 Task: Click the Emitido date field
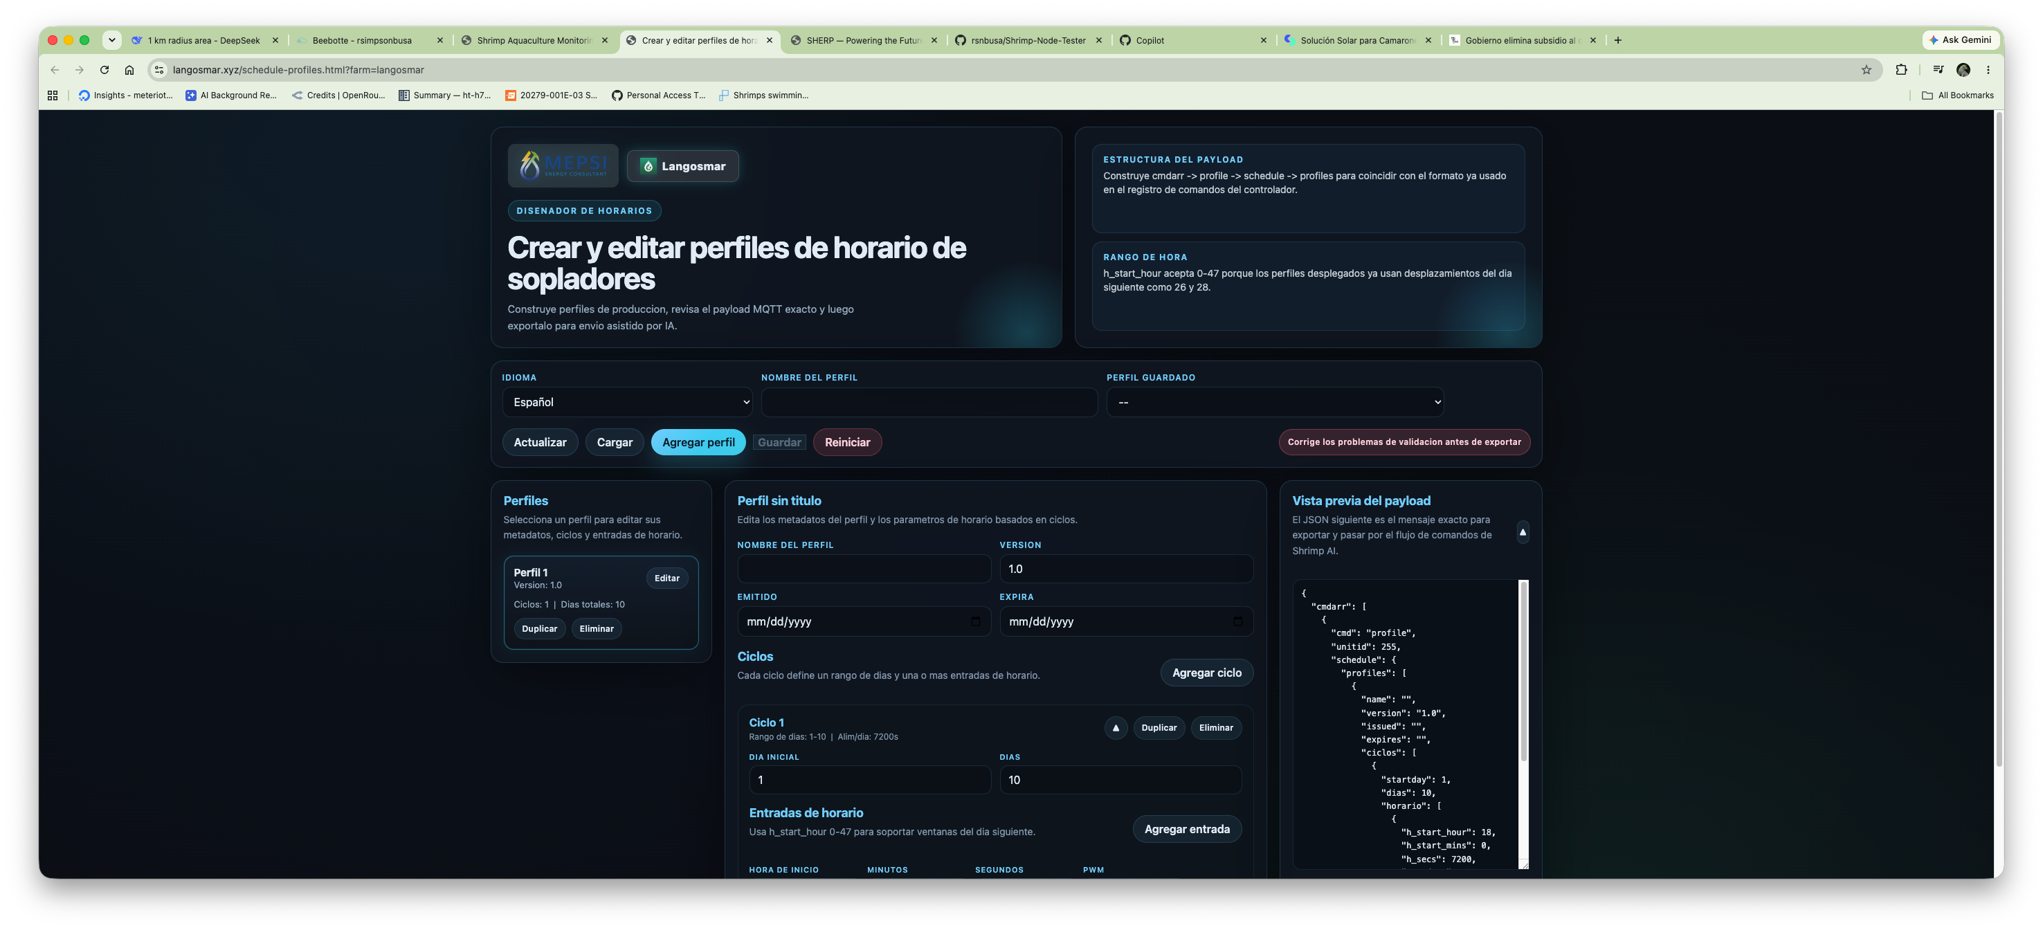864,621
